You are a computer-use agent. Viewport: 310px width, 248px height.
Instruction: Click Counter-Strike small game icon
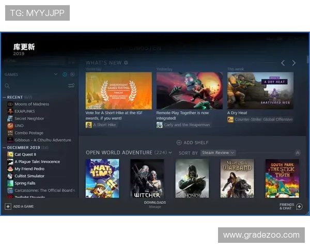pos(230,119)
